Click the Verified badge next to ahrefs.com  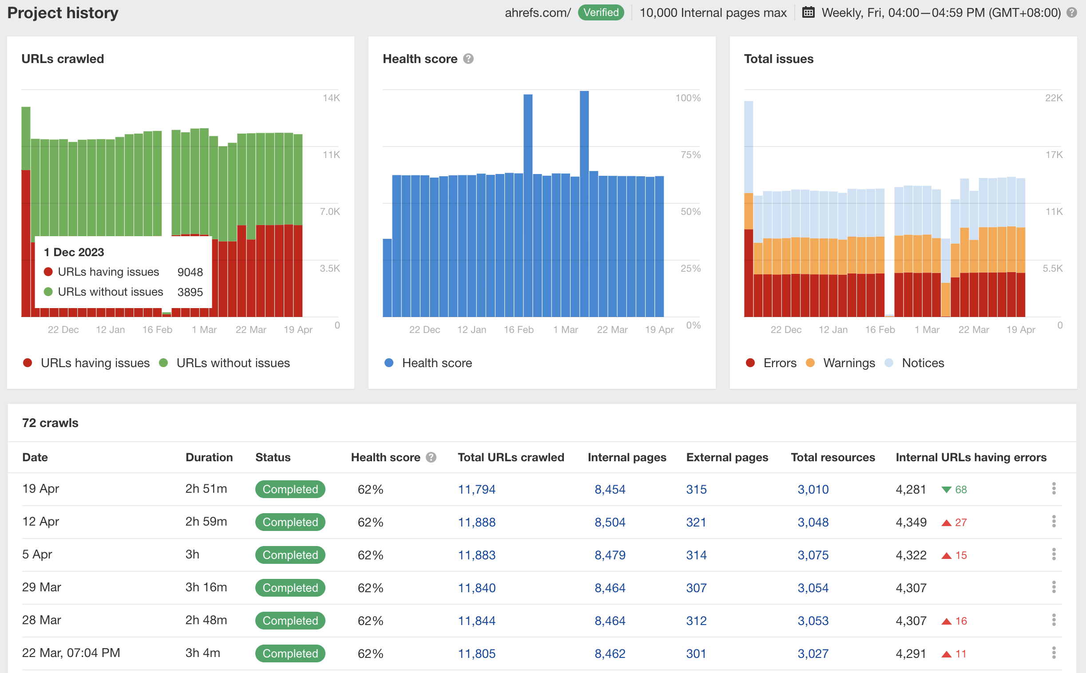(x=601, y=12)
